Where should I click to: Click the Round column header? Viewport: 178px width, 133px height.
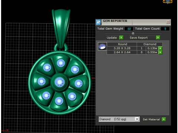pos(122,44)
